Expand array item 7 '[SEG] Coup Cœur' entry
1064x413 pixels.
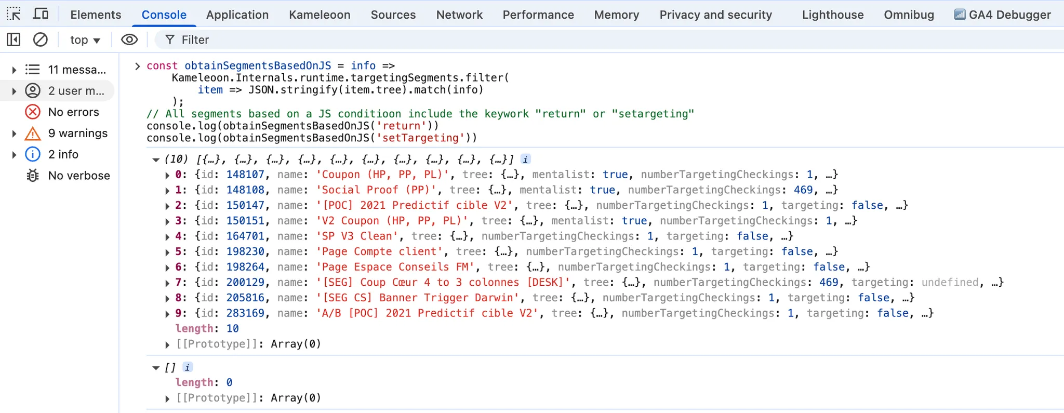[167, 283]
